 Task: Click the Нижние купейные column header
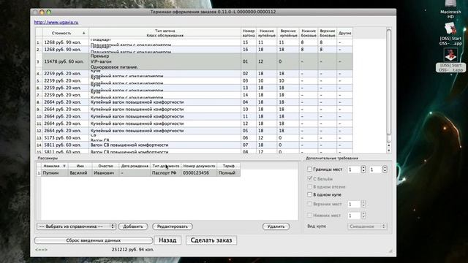[266, 33]
